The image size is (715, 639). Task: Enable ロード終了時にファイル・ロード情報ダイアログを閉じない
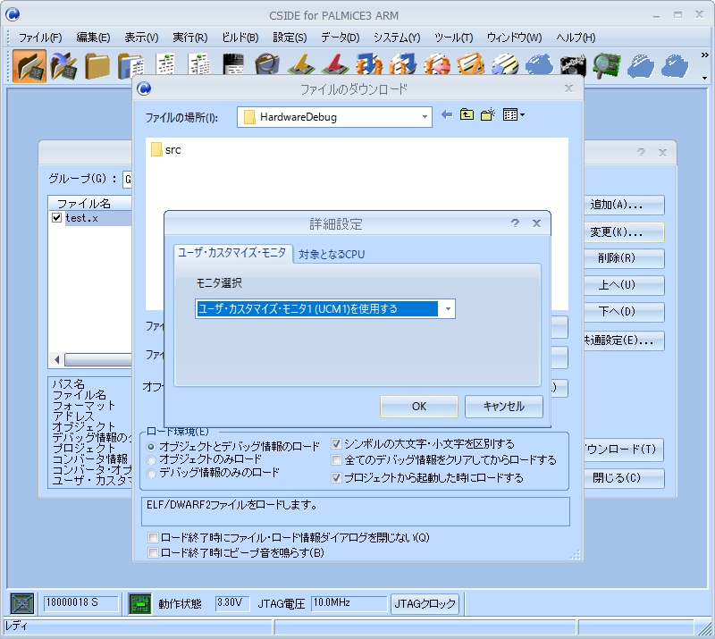153,537
